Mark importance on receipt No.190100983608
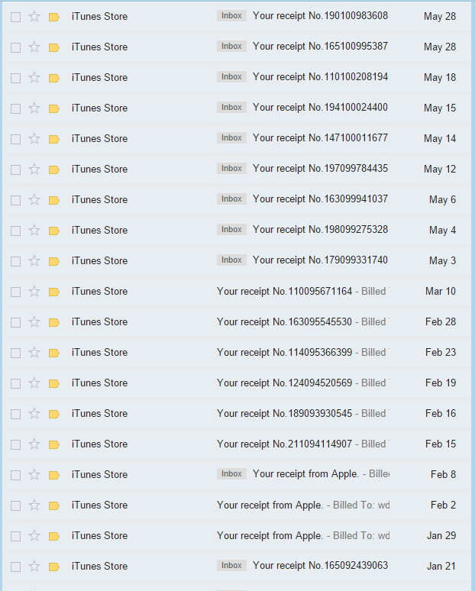 pos(54,17)
